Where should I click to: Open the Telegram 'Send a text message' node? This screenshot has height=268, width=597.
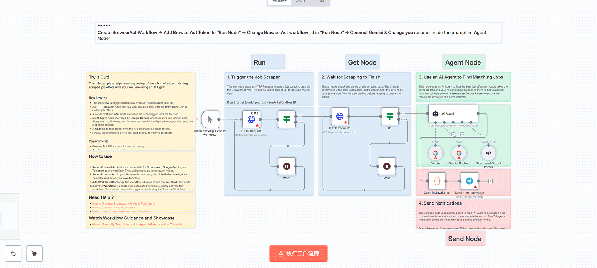469,181
